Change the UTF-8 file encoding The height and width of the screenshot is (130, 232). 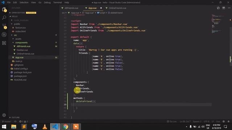pyautogui.click(x=207, y=122)
